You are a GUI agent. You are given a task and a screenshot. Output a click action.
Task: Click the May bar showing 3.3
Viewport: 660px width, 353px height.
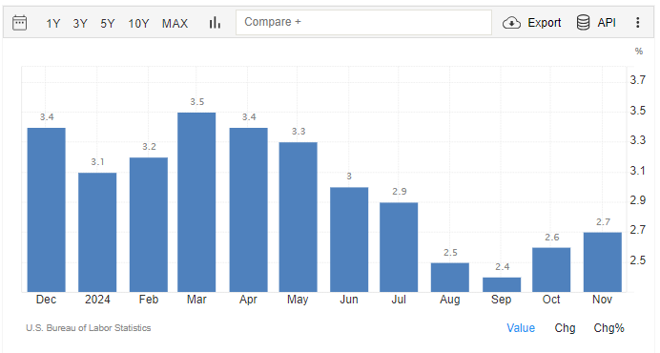coord(298,217)
